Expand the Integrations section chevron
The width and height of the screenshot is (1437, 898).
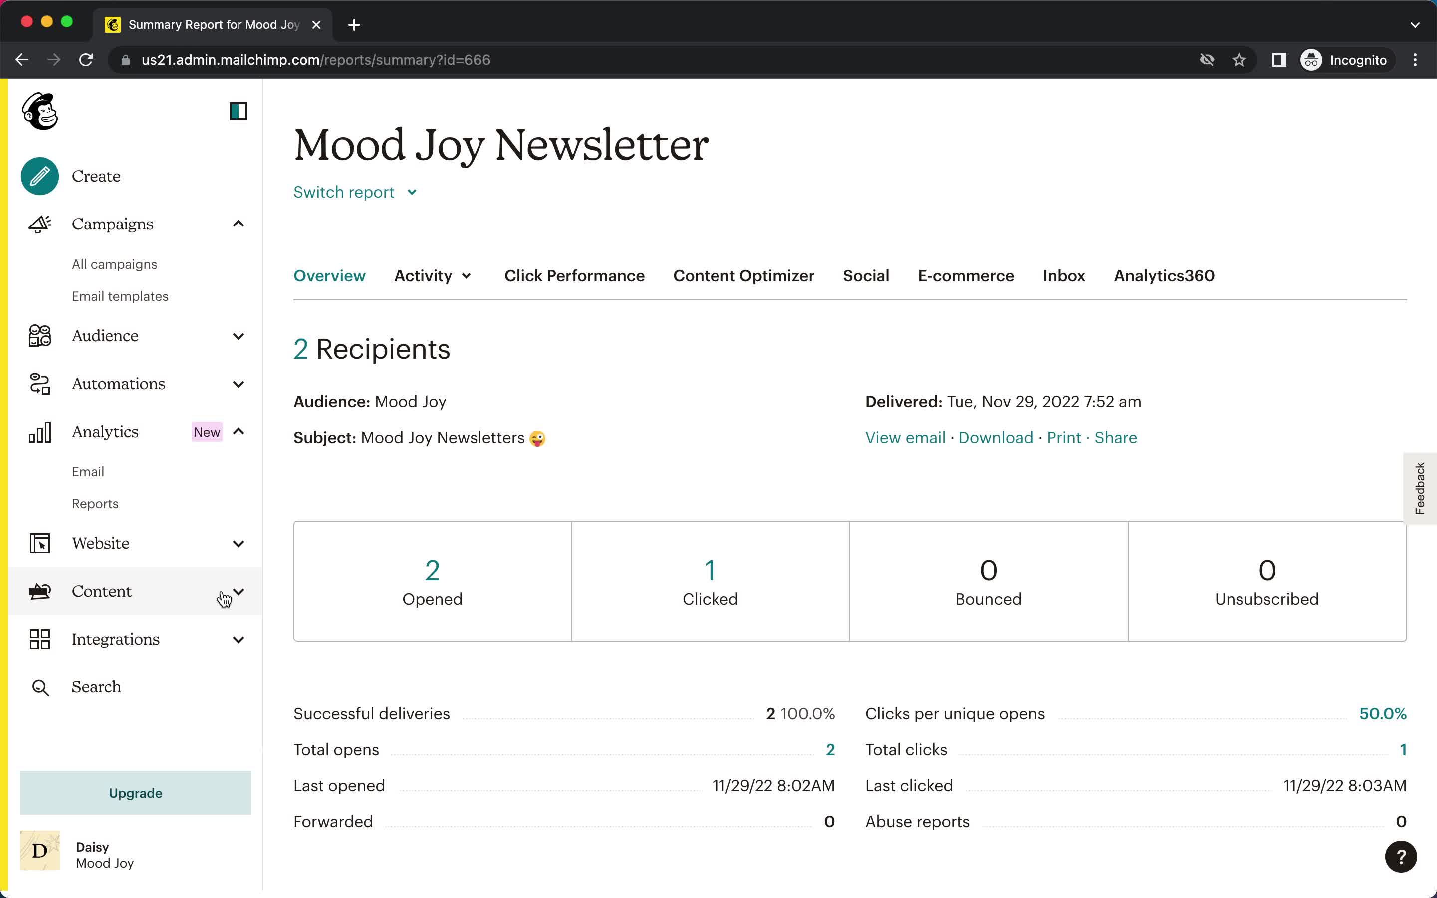click(x=238, y=640)
